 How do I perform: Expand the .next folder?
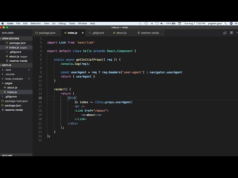click(2, 70)
